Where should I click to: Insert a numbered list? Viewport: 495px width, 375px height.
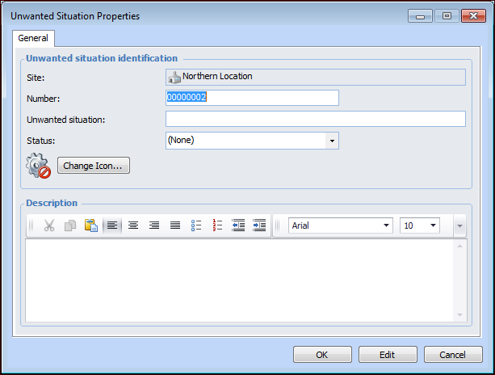(x=217, y=226)
